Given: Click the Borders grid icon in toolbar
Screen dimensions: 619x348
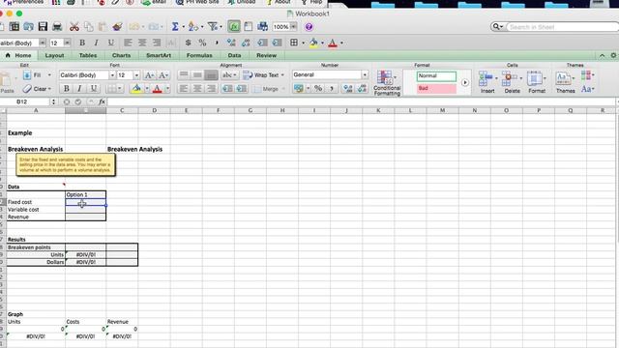Looking at the screenshot, I should 294,43.
